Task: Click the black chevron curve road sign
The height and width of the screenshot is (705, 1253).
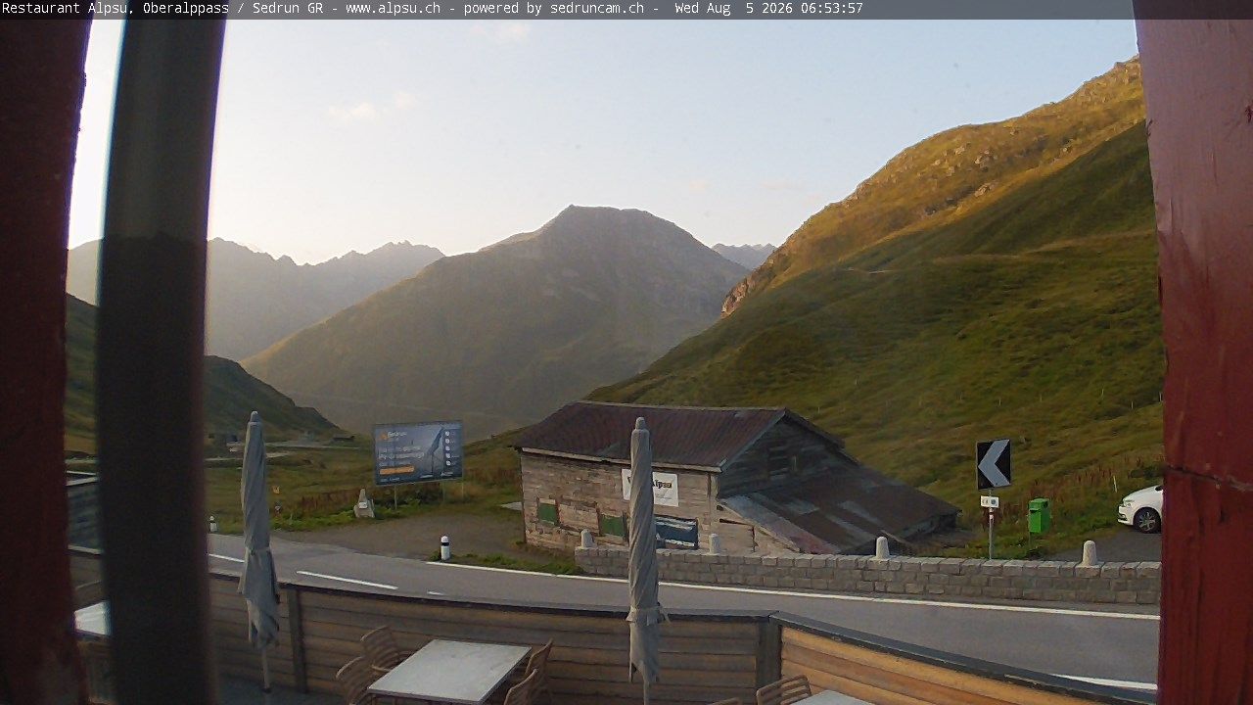Action: click(x=994, y=464)
